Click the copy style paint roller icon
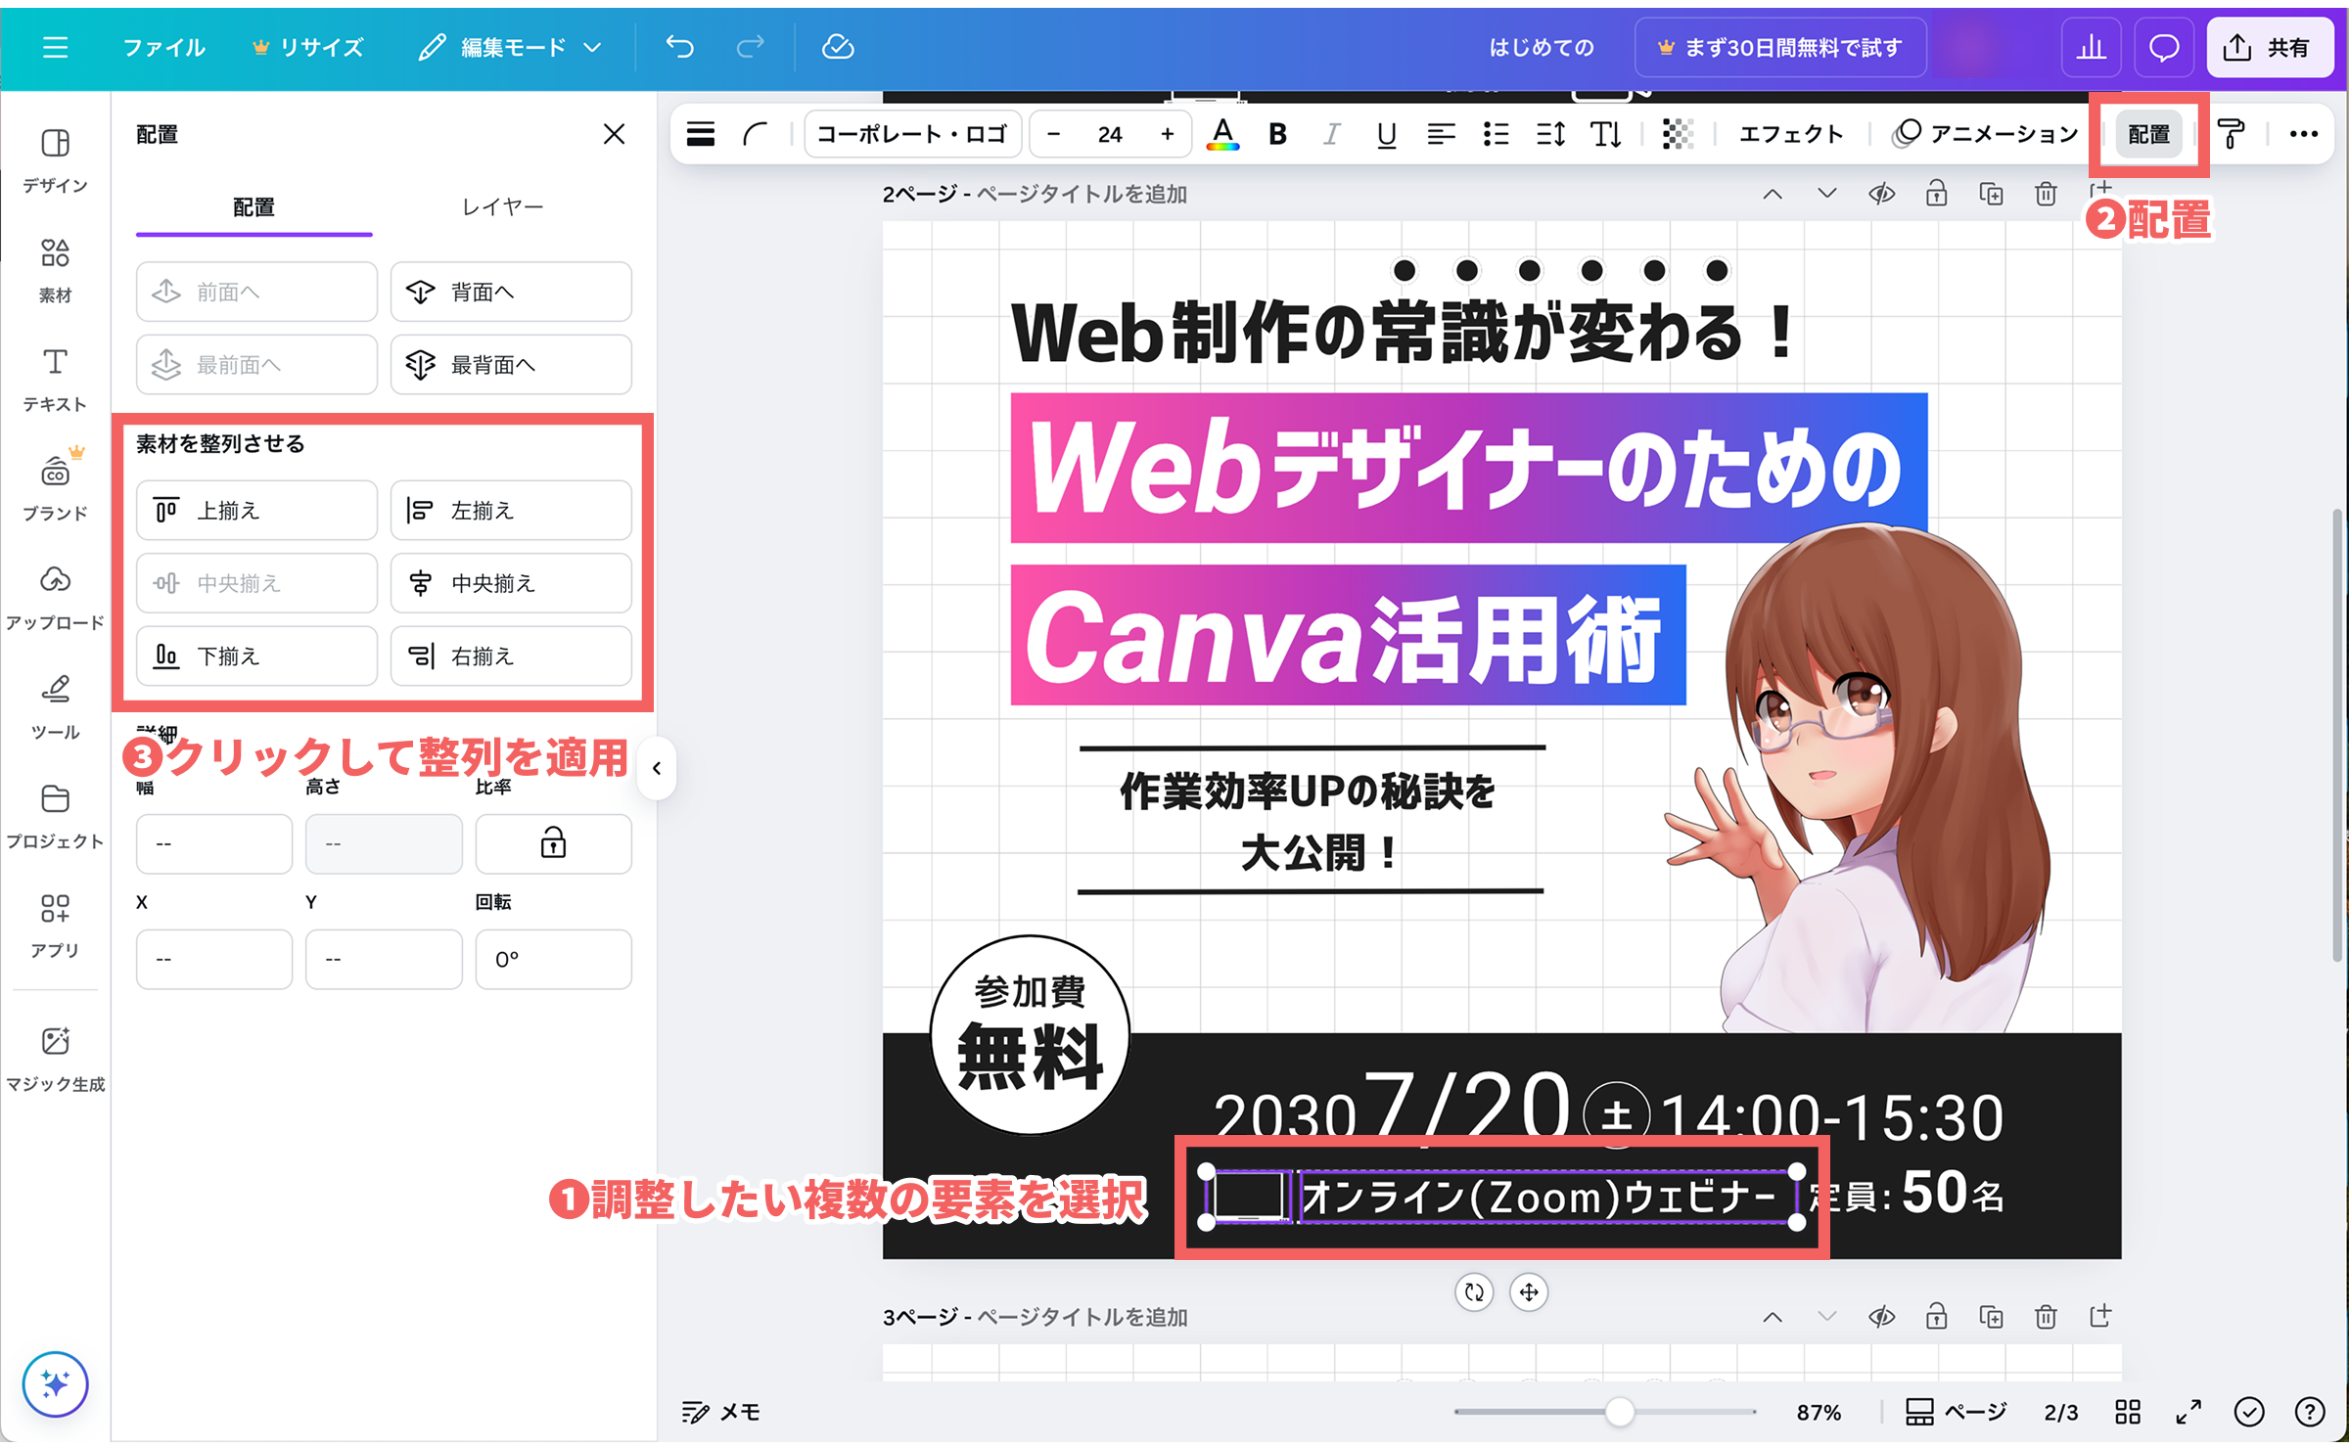The width and height of the screenshot is (2349, 1448). [x=2232, y=134]
